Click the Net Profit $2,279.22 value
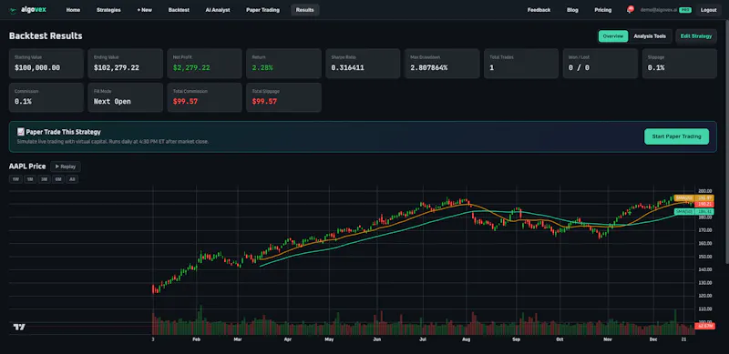Image resolution: width=729 pixels, height=354 pixels. (x=191, y=68)
